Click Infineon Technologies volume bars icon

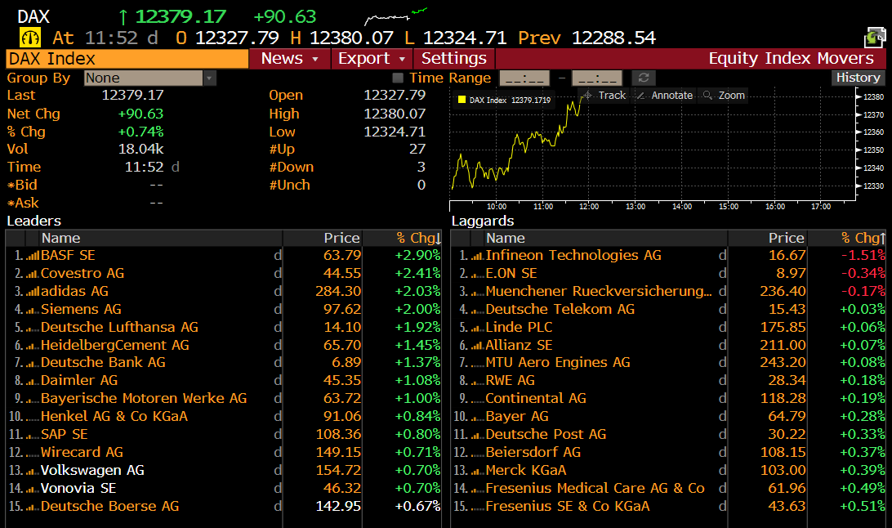(477, 256)
